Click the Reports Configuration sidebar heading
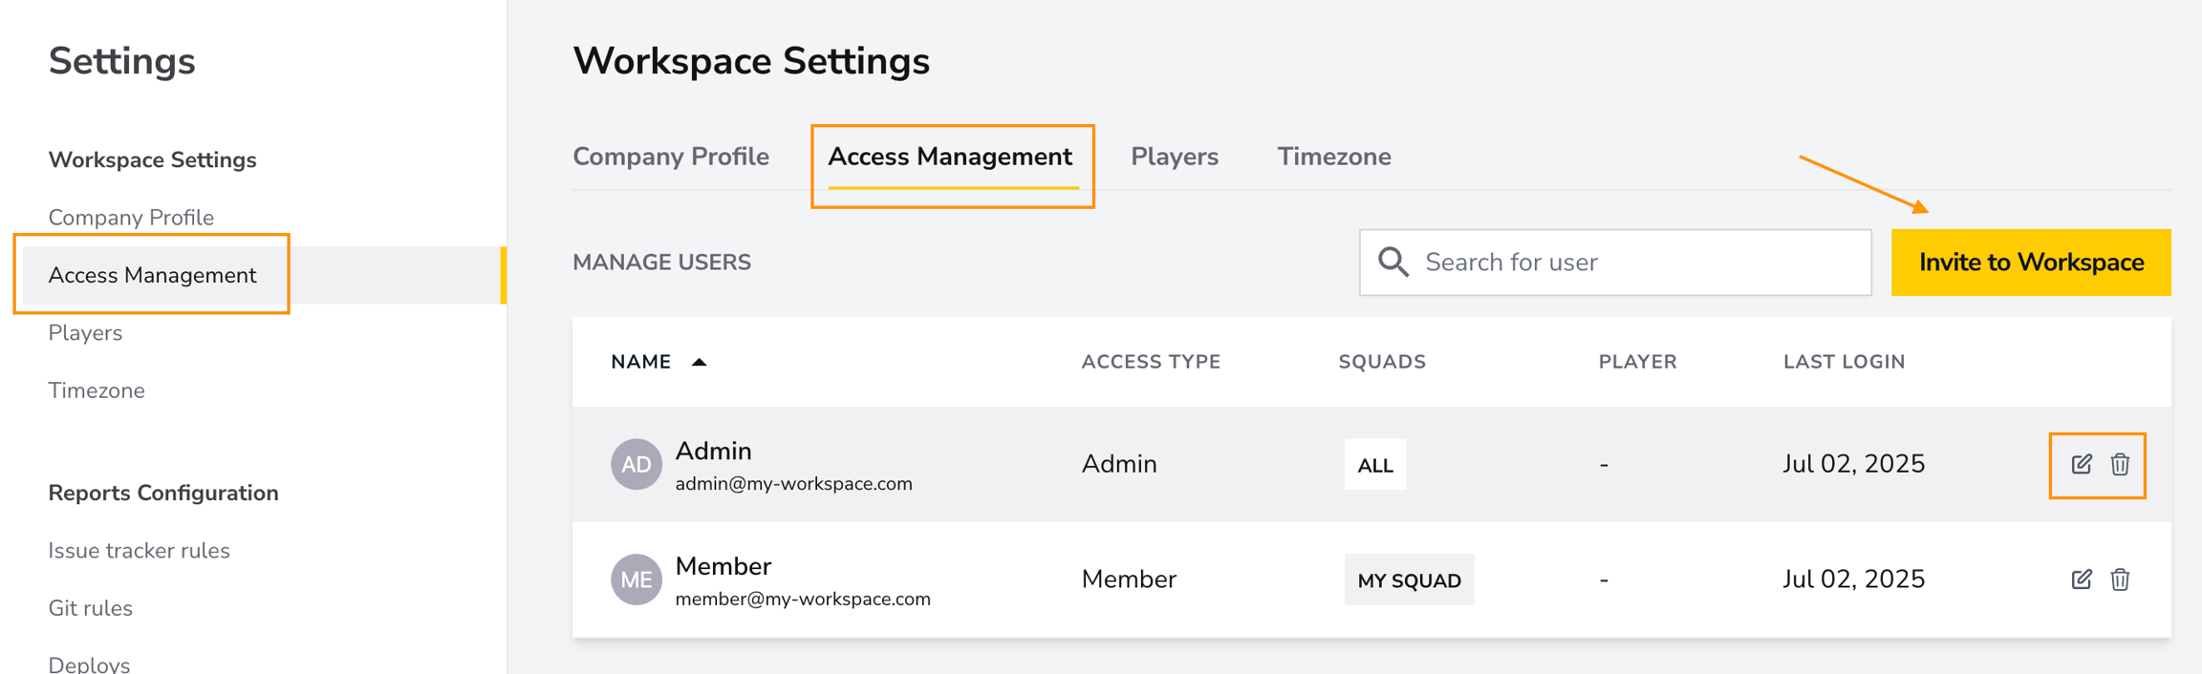The width and height of the screenshot is (2202, 674). point(163,493)
